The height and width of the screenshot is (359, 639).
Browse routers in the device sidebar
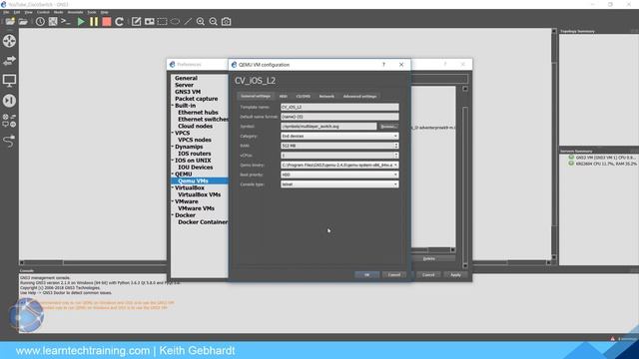(x=9, y=41)
